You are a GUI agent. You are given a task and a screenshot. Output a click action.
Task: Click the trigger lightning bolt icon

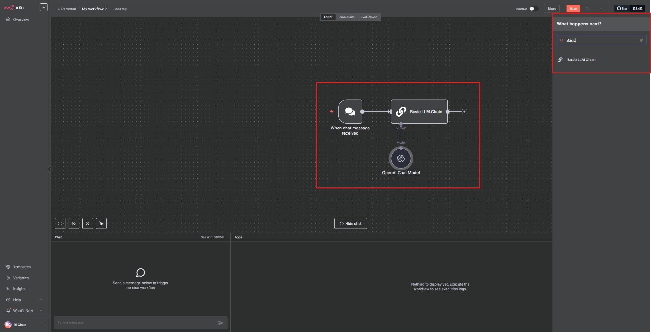pos(332,111)
